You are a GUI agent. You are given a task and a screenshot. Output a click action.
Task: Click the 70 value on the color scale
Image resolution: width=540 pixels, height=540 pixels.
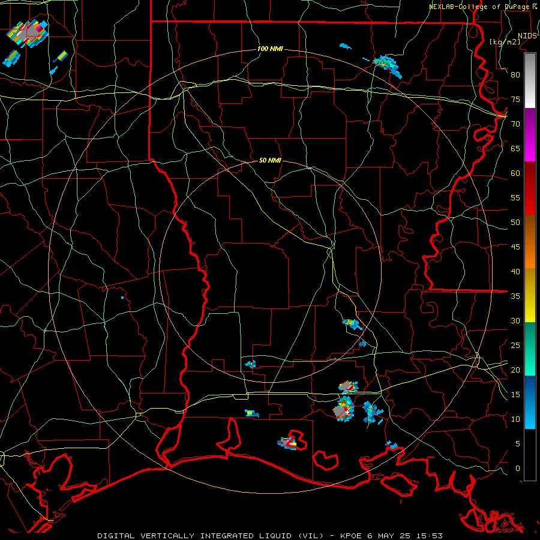click(x=515, y=124)
